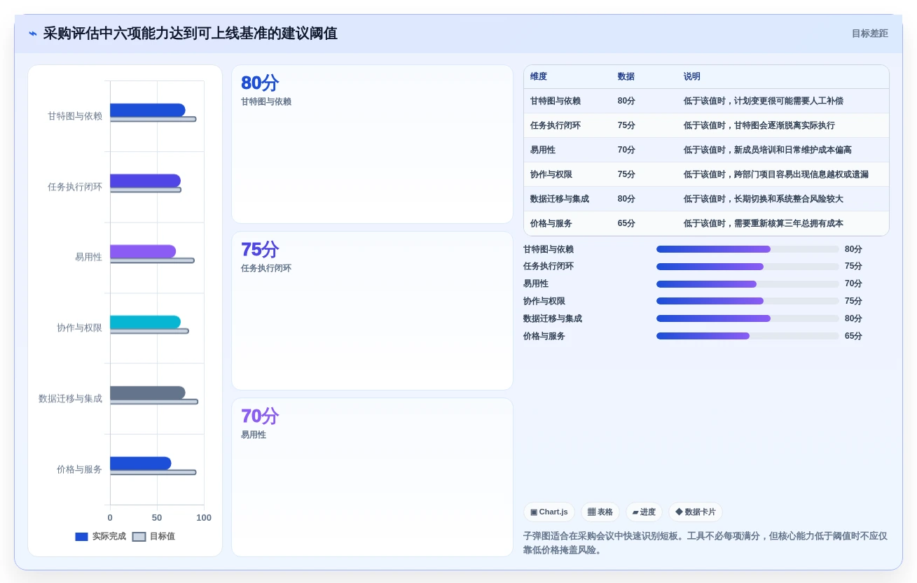Toggle 目标值 legend item in chart
917x583 pixels.
(153, 537)
